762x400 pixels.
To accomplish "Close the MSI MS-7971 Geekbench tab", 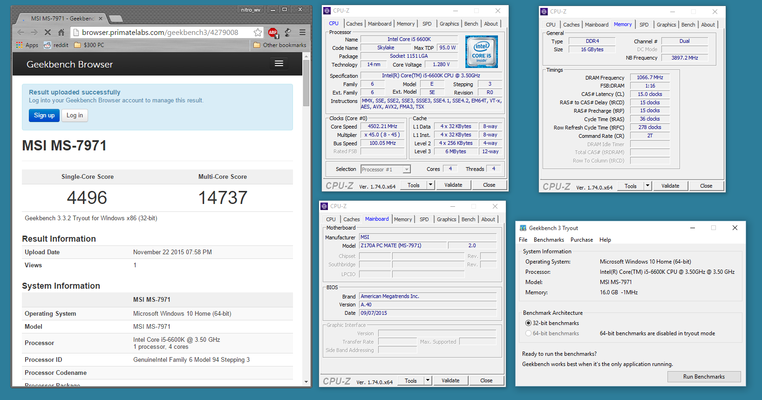I will [100, 19].
